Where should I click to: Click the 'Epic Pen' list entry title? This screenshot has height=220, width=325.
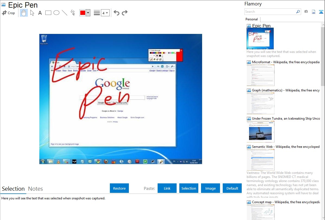(261, 26)
